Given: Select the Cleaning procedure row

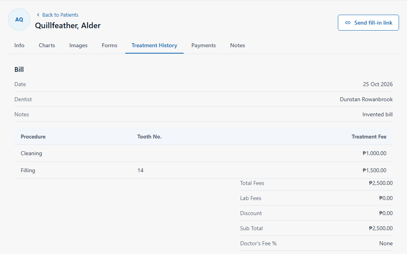Looking at the screenshot, I should [x=203, y=153].
